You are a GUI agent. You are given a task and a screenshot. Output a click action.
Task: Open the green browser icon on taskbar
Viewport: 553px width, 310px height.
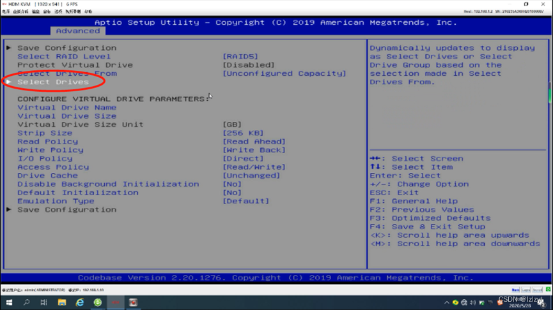click(98, 302)
